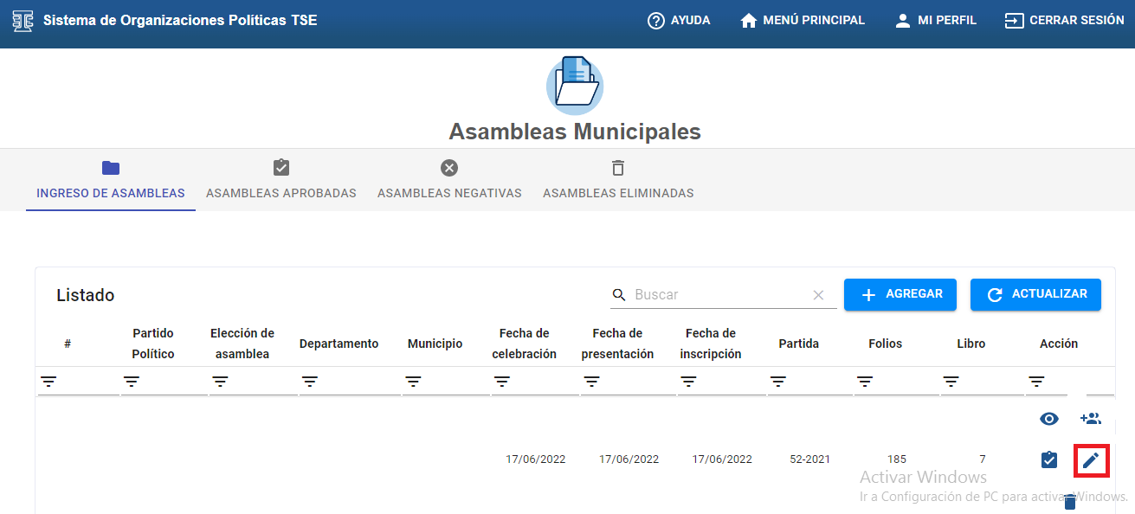Open the filter under Fecha de presentación column
Image resolution: width=1135 pixels, height=514 pixels.
point(591,382)
